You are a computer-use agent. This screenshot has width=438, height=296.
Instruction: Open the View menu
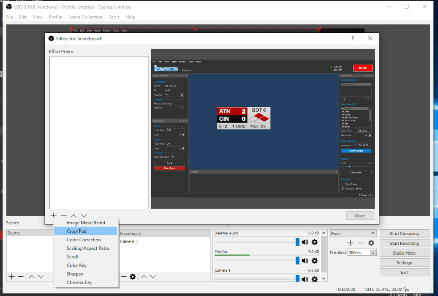(x=38, y=17)
